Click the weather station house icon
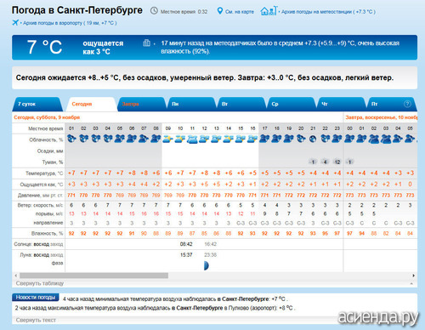425x330 pixels. [x=269, y=11]
